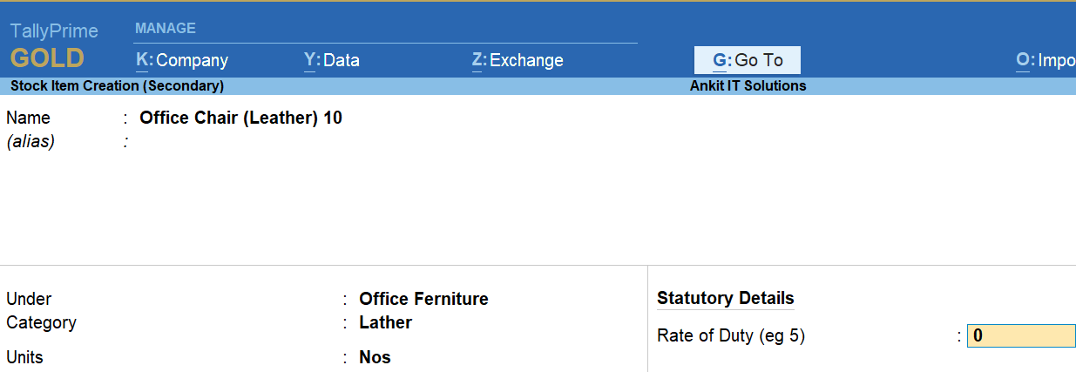Click the Statutory Details heading
The height and width of the screenshot is (372, 1076).
pos(725,298)
